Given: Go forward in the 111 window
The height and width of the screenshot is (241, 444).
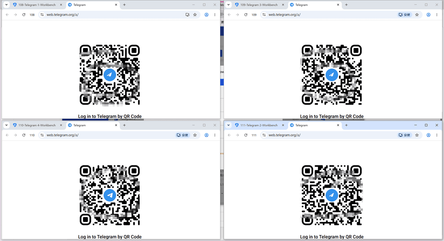Looking at the screenshot, I should pos(237,135).
